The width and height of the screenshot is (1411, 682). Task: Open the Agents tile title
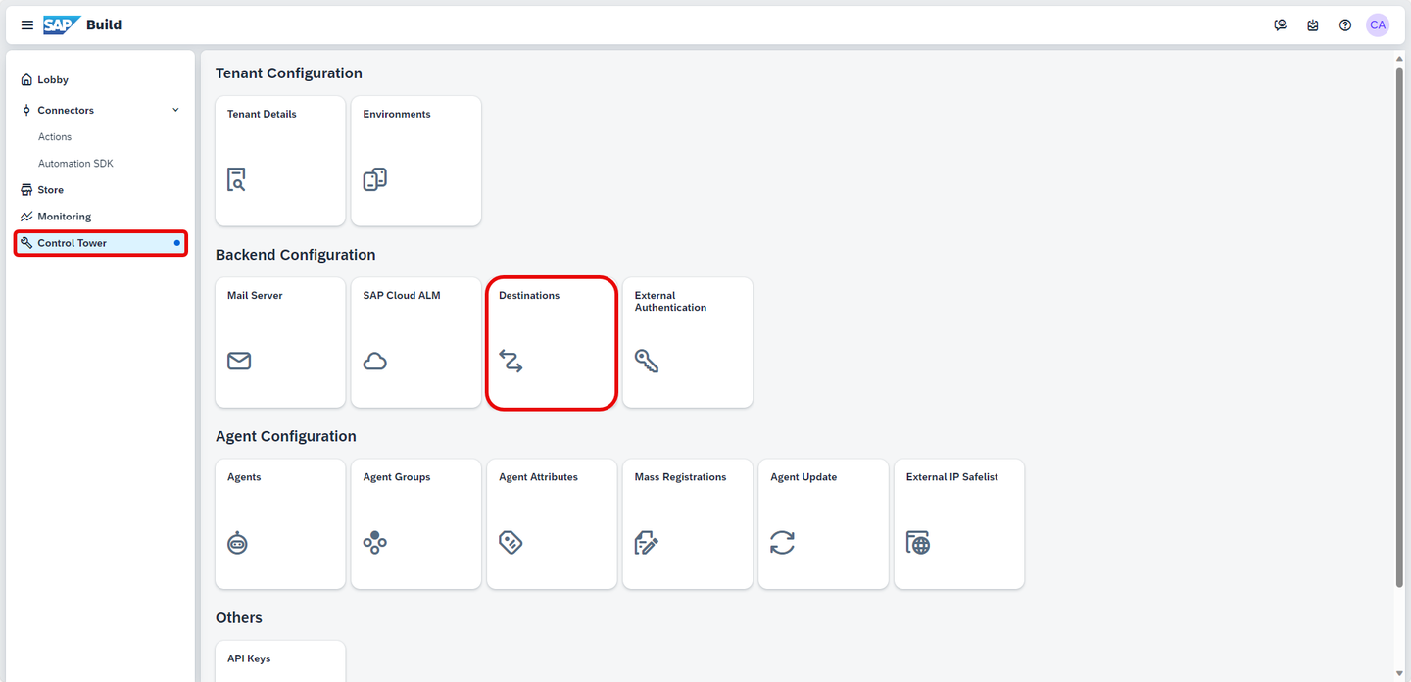click(244, 477)
